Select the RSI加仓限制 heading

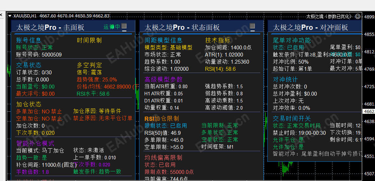[162, 118]
